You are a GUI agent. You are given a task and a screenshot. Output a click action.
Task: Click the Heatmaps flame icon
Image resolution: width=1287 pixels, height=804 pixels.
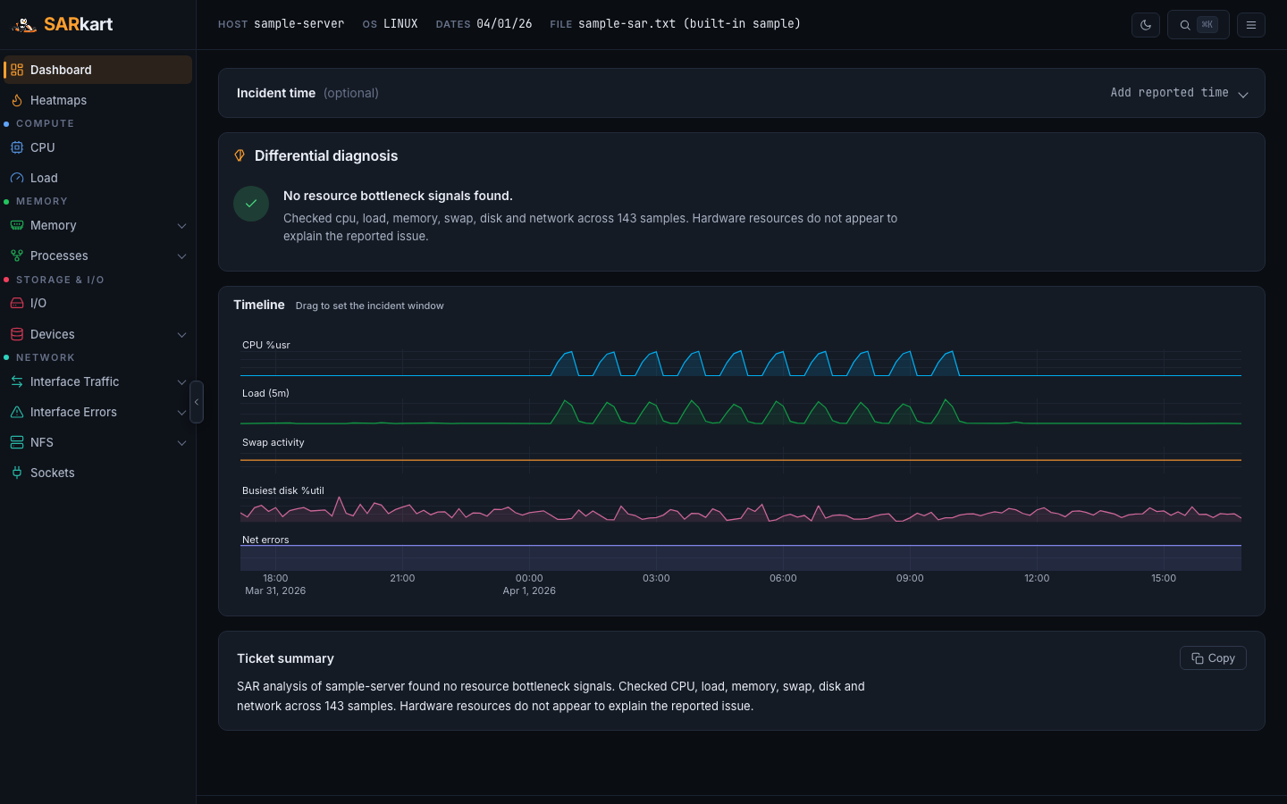(17, 100)
